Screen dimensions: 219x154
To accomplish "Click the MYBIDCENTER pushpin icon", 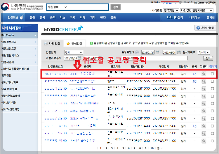I will tap(80, 28).
